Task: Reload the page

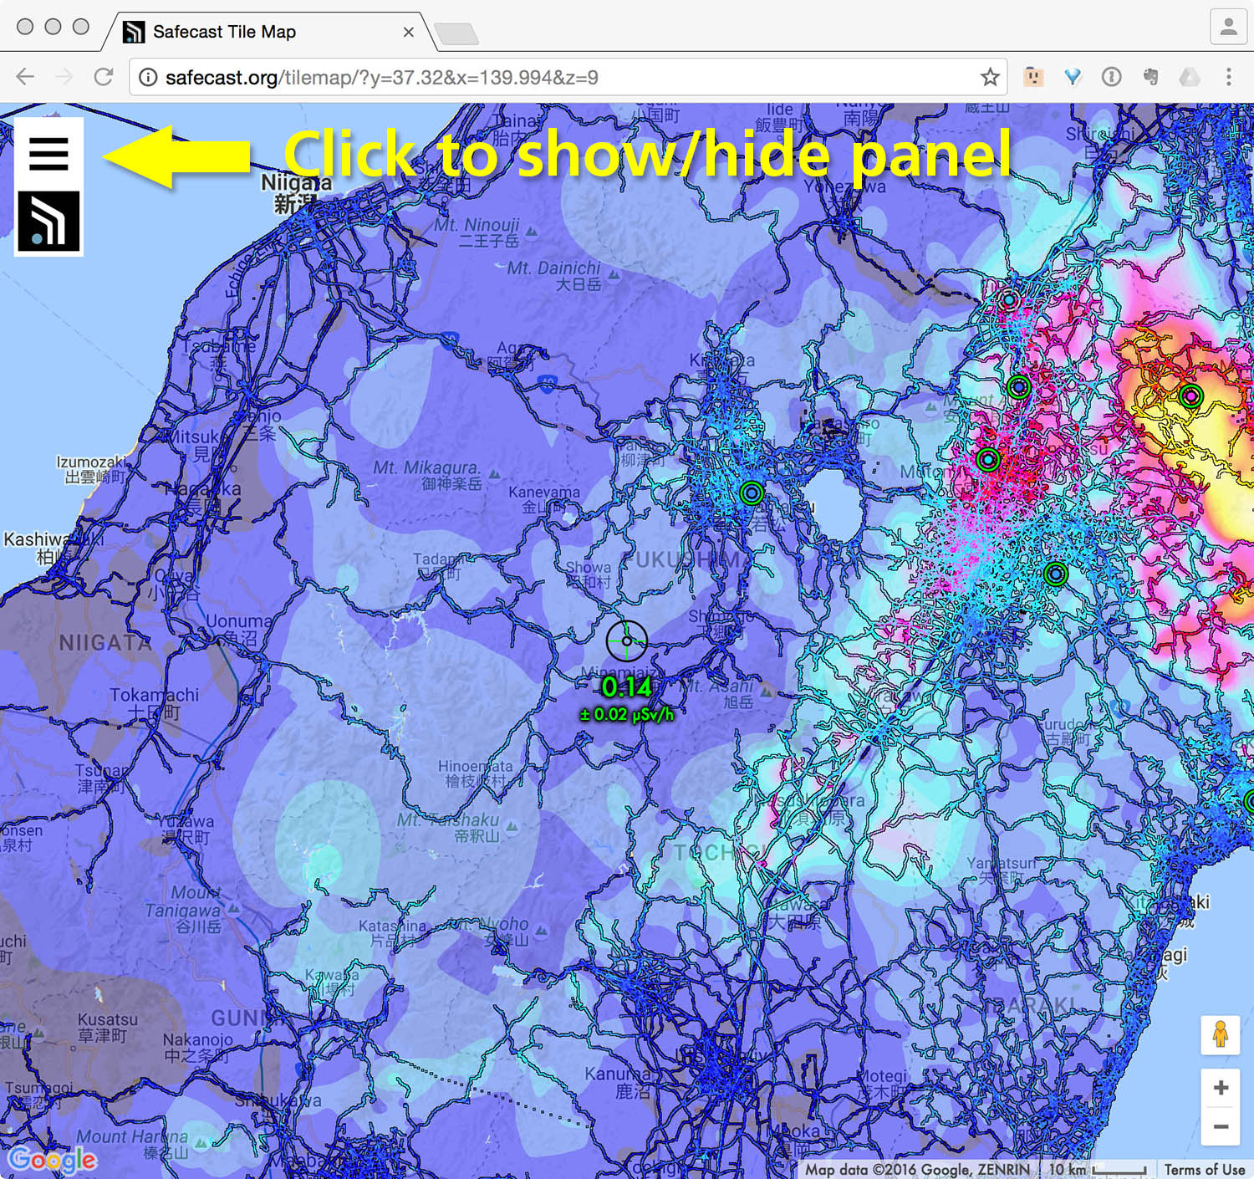Action: (x=104, y=78)
